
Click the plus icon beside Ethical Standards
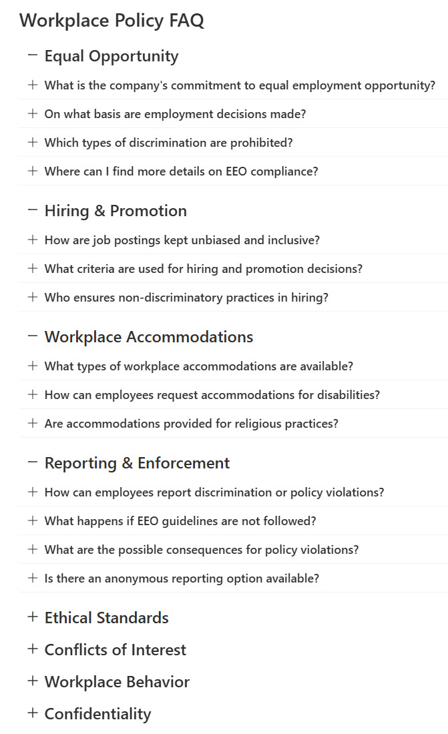click(x=31, y=617)
